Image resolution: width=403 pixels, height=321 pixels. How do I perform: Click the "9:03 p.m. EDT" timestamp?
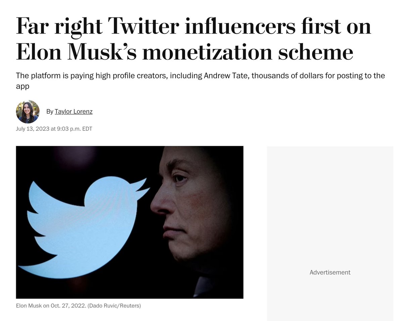coord(74,129)
